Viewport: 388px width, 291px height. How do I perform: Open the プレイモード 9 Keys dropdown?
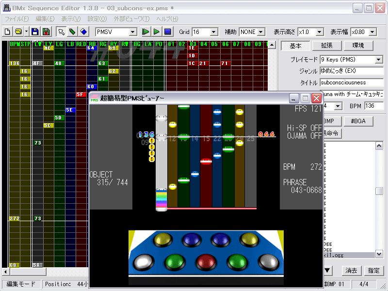pyautogui.click(x=379, y=60)
